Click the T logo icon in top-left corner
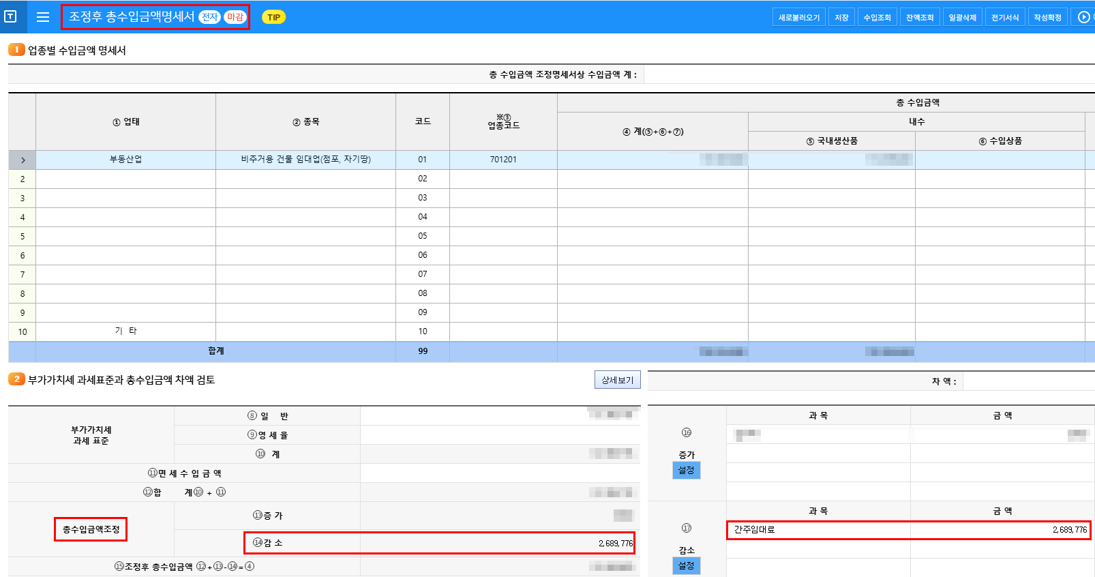This screenshot has width=1095, height=577. (10, 16)
